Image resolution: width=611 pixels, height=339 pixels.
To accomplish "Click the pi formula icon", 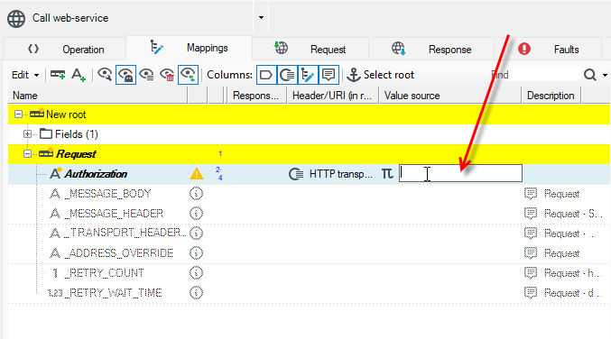I will click(387, 174).
